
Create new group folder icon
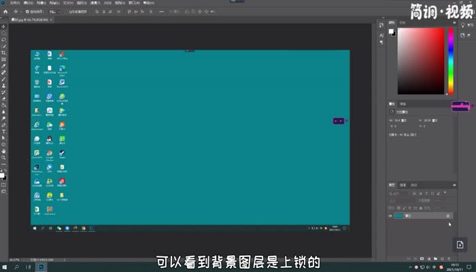(436, 258)
